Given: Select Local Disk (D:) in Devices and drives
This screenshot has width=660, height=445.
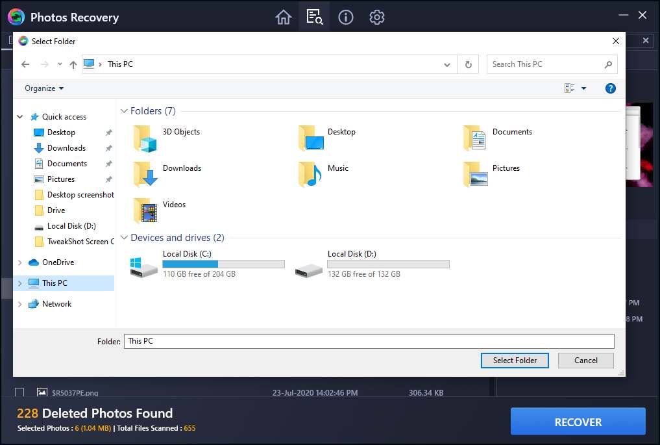Looking at the screenshot, I should pos(372,264).
